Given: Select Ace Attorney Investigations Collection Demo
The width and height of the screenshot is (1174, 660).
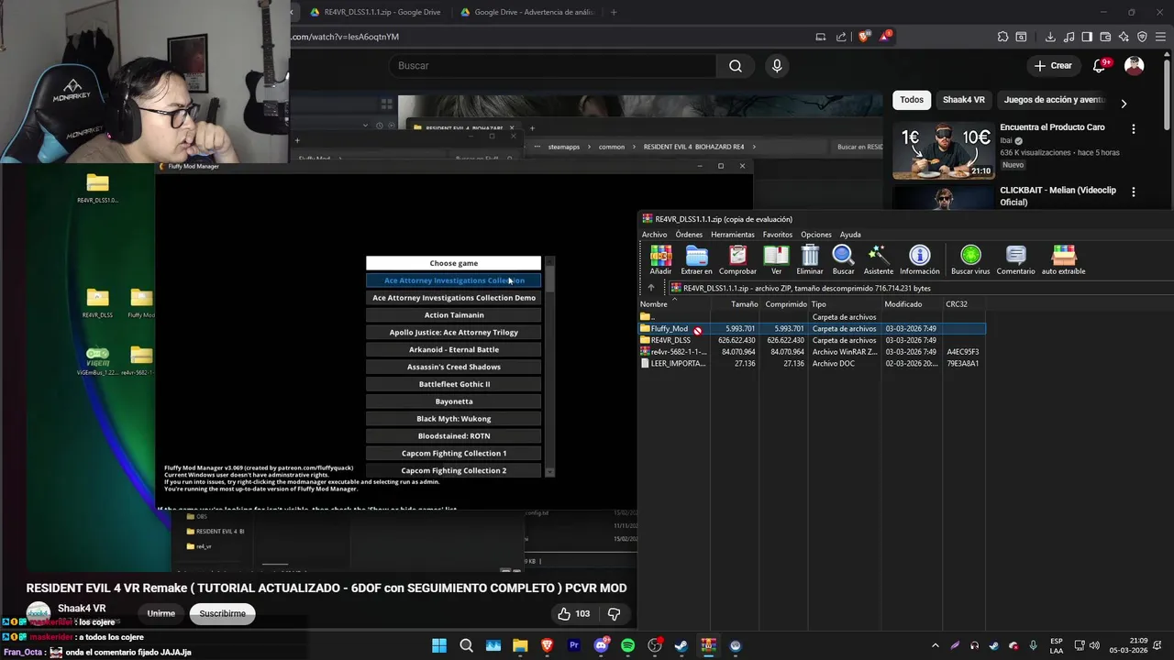Looking at the screenshot, I should (x=454, y=298).
